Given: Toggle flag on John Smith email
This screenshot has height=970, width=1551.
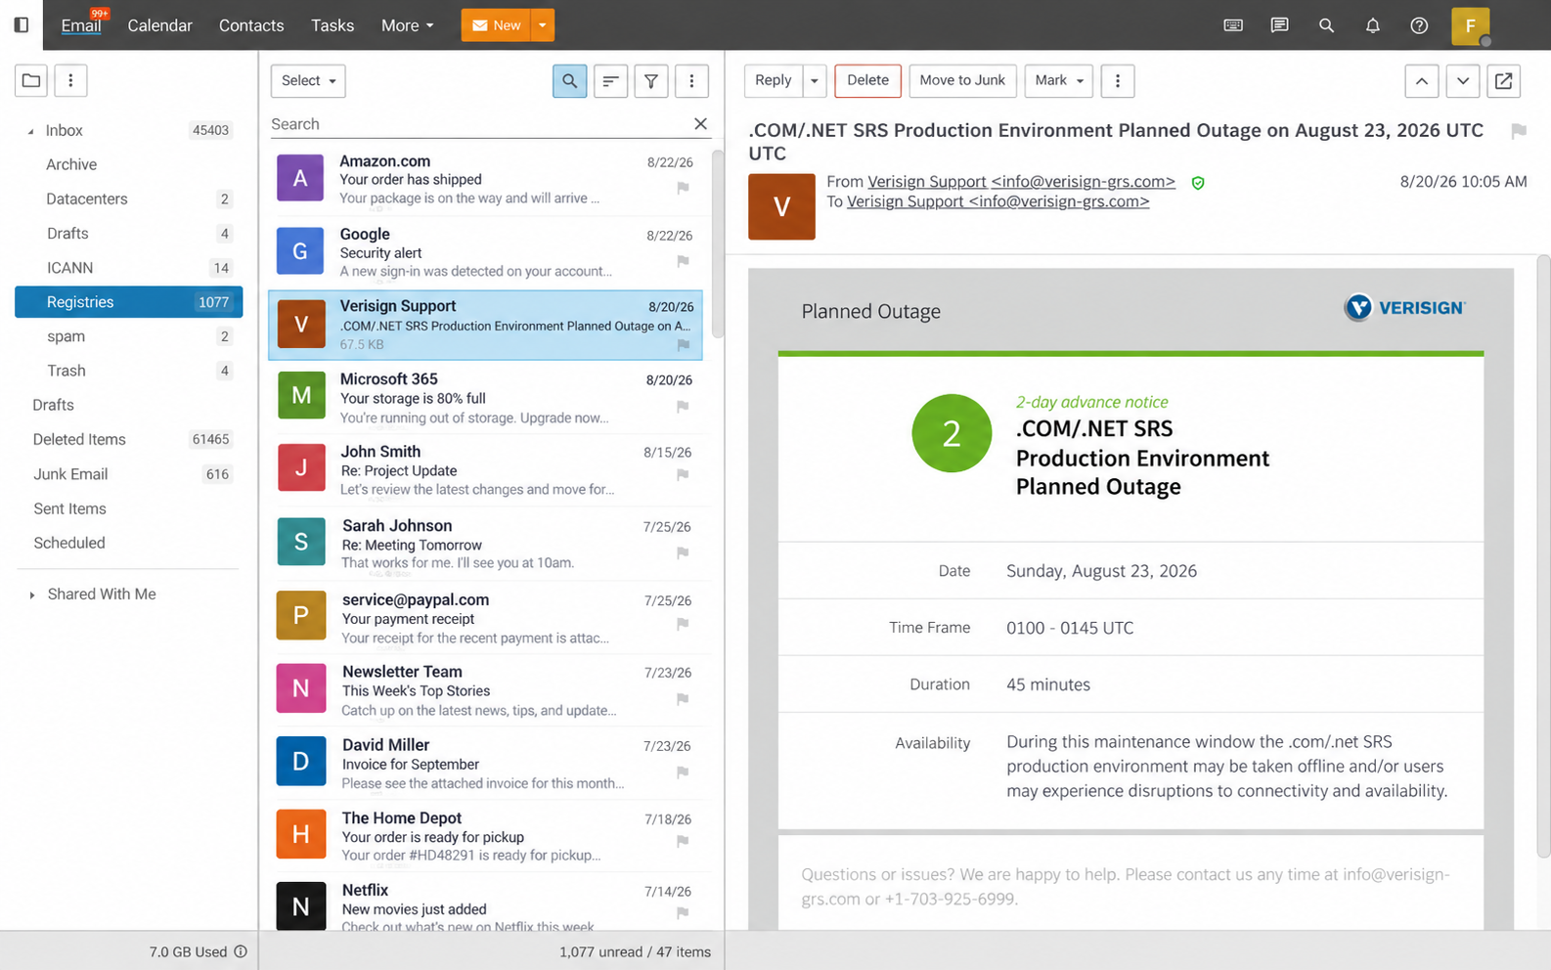Looking at the screenshot, I should pyautogui.click(x=683, y=474).
